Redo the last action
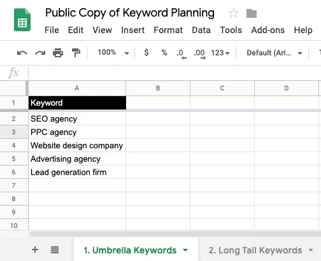321x261 pixels. click(x=40, y=53)
